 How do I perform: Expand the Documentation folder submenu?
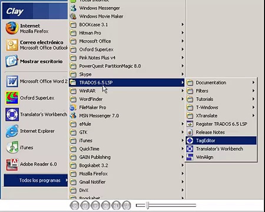[x=221, y=82]
